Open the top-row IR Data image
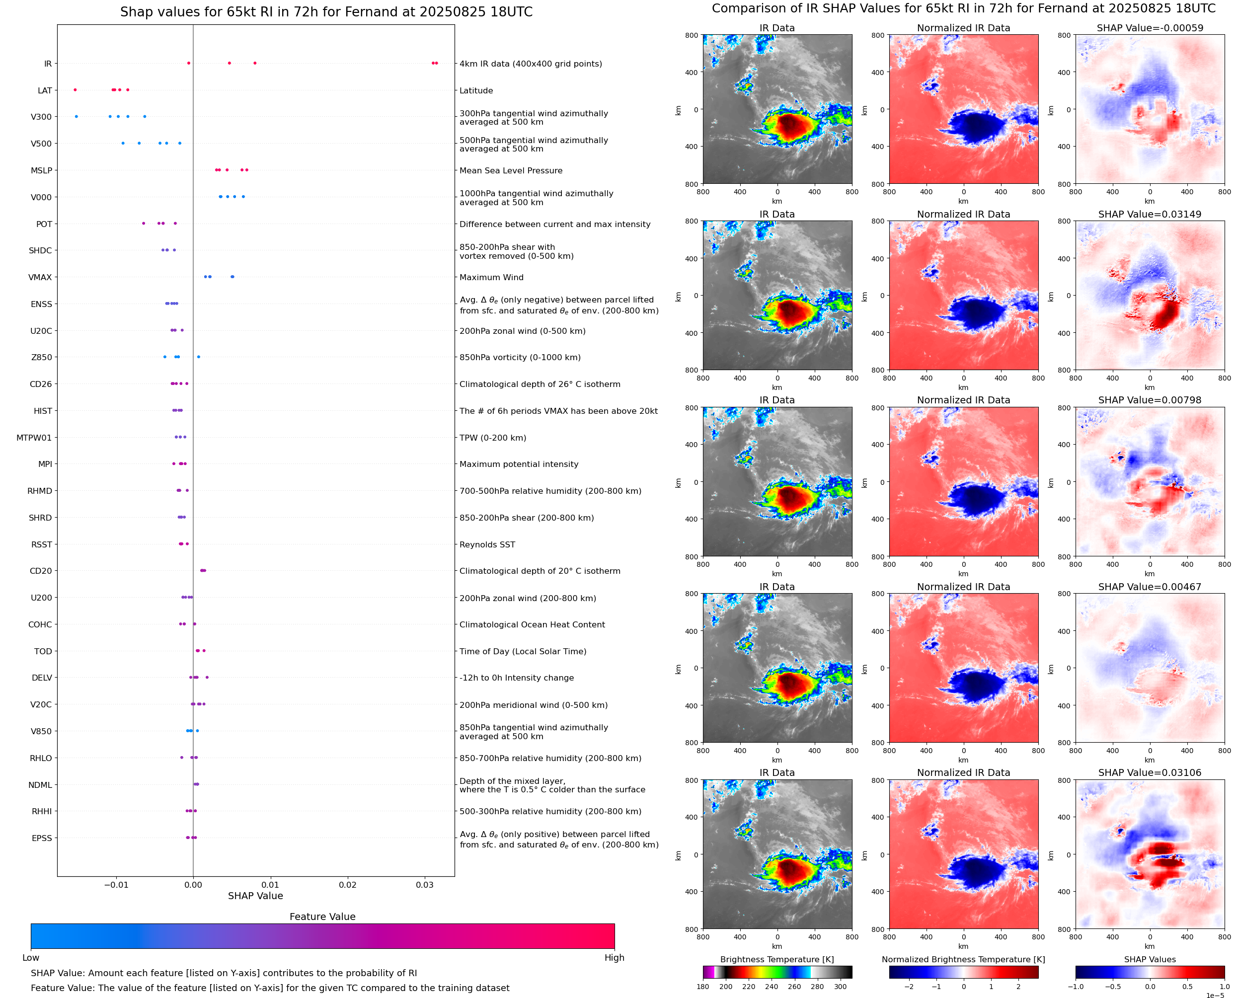This screenshot has width=1237, height=998. click(x=777, y=109)
